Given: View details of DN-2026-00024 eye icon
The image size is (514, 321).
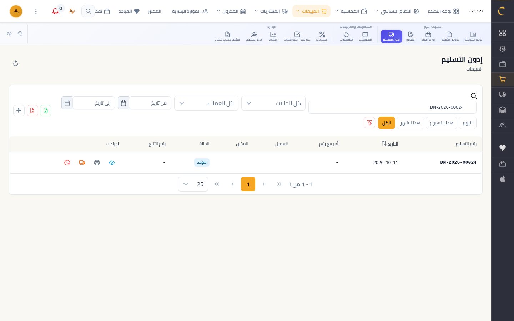Looking at the screenshot, I should tap(112, 163).
